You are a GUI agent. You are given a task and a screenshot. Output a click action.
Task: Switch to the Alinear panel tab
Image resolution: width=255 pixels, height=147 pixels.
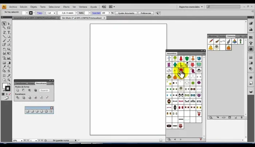click(x=31, y=83)
